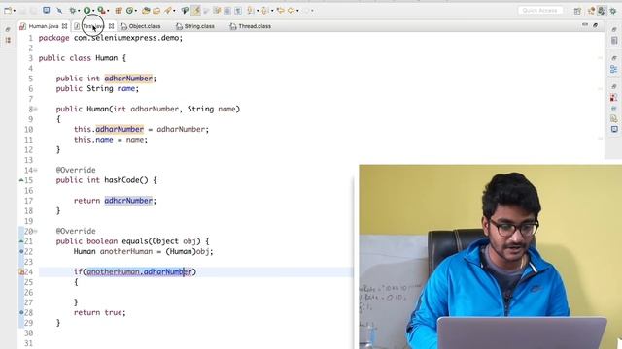Image resolution: width=622 pixels, height=349 pixels.
Task: Open the New Java Class dropdown arrow
Action: click(x=136, y=11)
